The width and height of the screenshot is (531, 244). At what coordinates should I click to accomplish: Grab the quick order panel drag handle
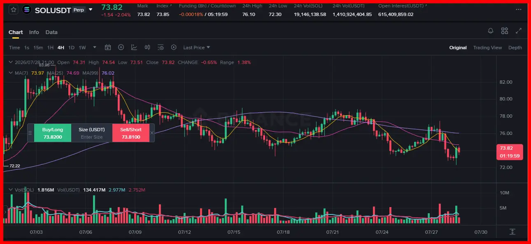(x=30, y=133)
